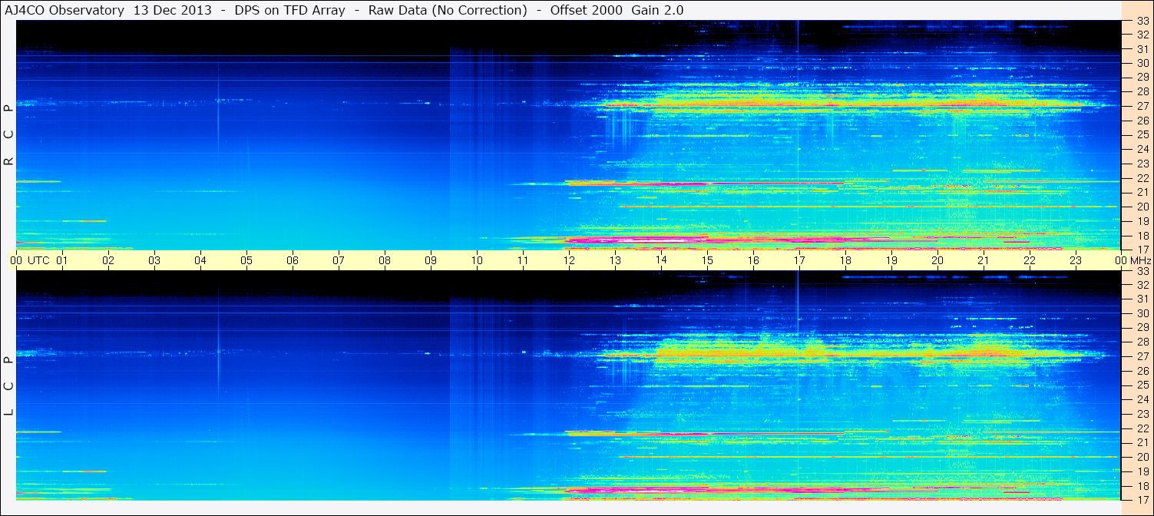Click the UTC label on the time axis
The height and width of the screenshot is (516, 1154).
point(38,260)
